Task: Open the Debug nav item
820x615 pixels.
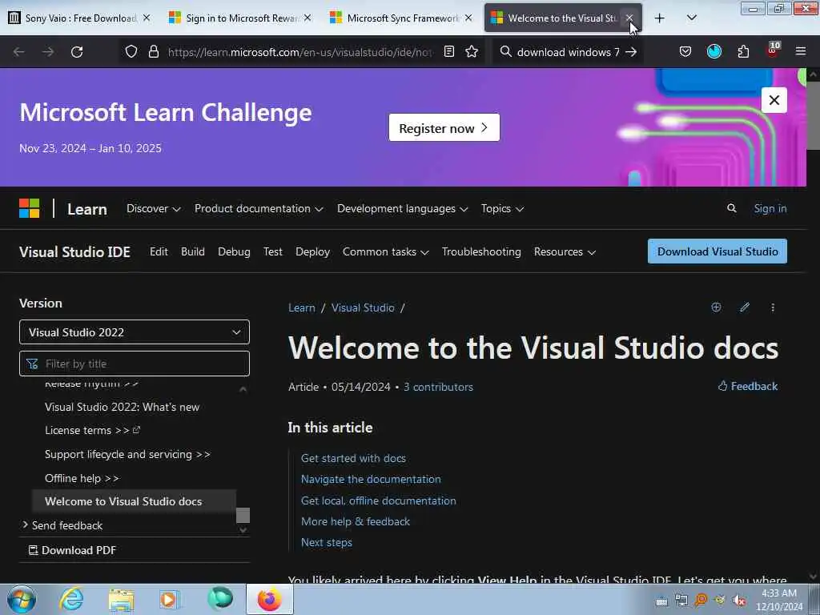Action: pos(234,251)
